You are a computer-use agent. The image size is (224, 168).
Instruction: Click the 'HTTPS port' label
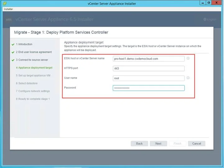[x=71, y=68]
